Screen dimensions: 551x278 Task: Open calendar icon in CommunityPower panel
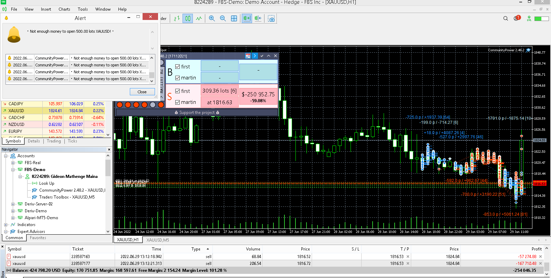coord(248,56)
